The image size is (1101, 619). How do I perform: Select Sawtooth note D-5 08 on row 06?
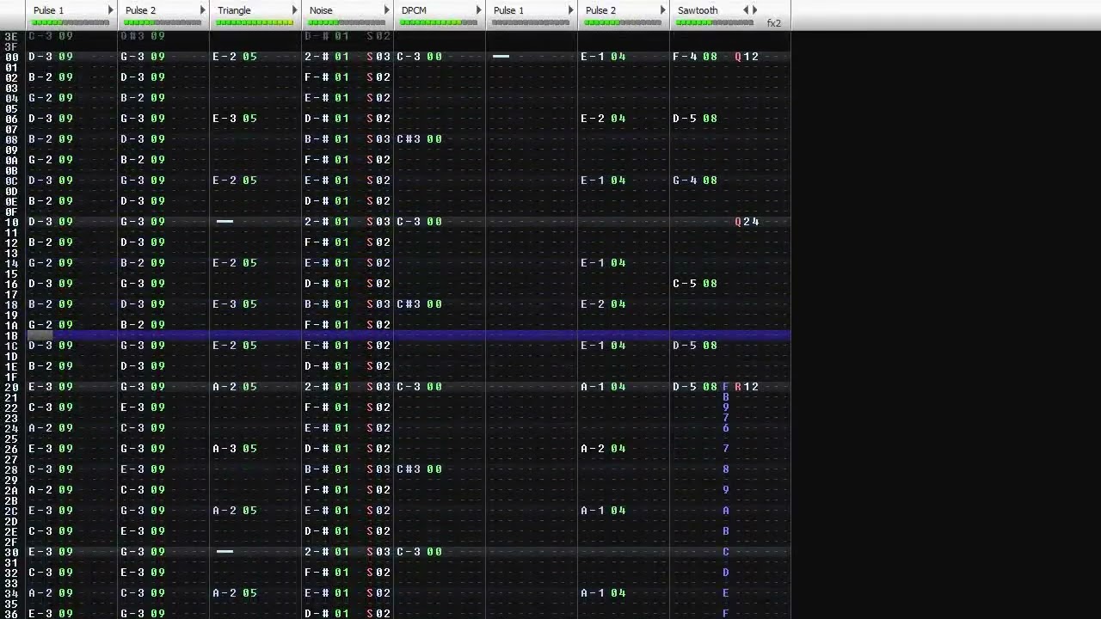coord(694,119)
